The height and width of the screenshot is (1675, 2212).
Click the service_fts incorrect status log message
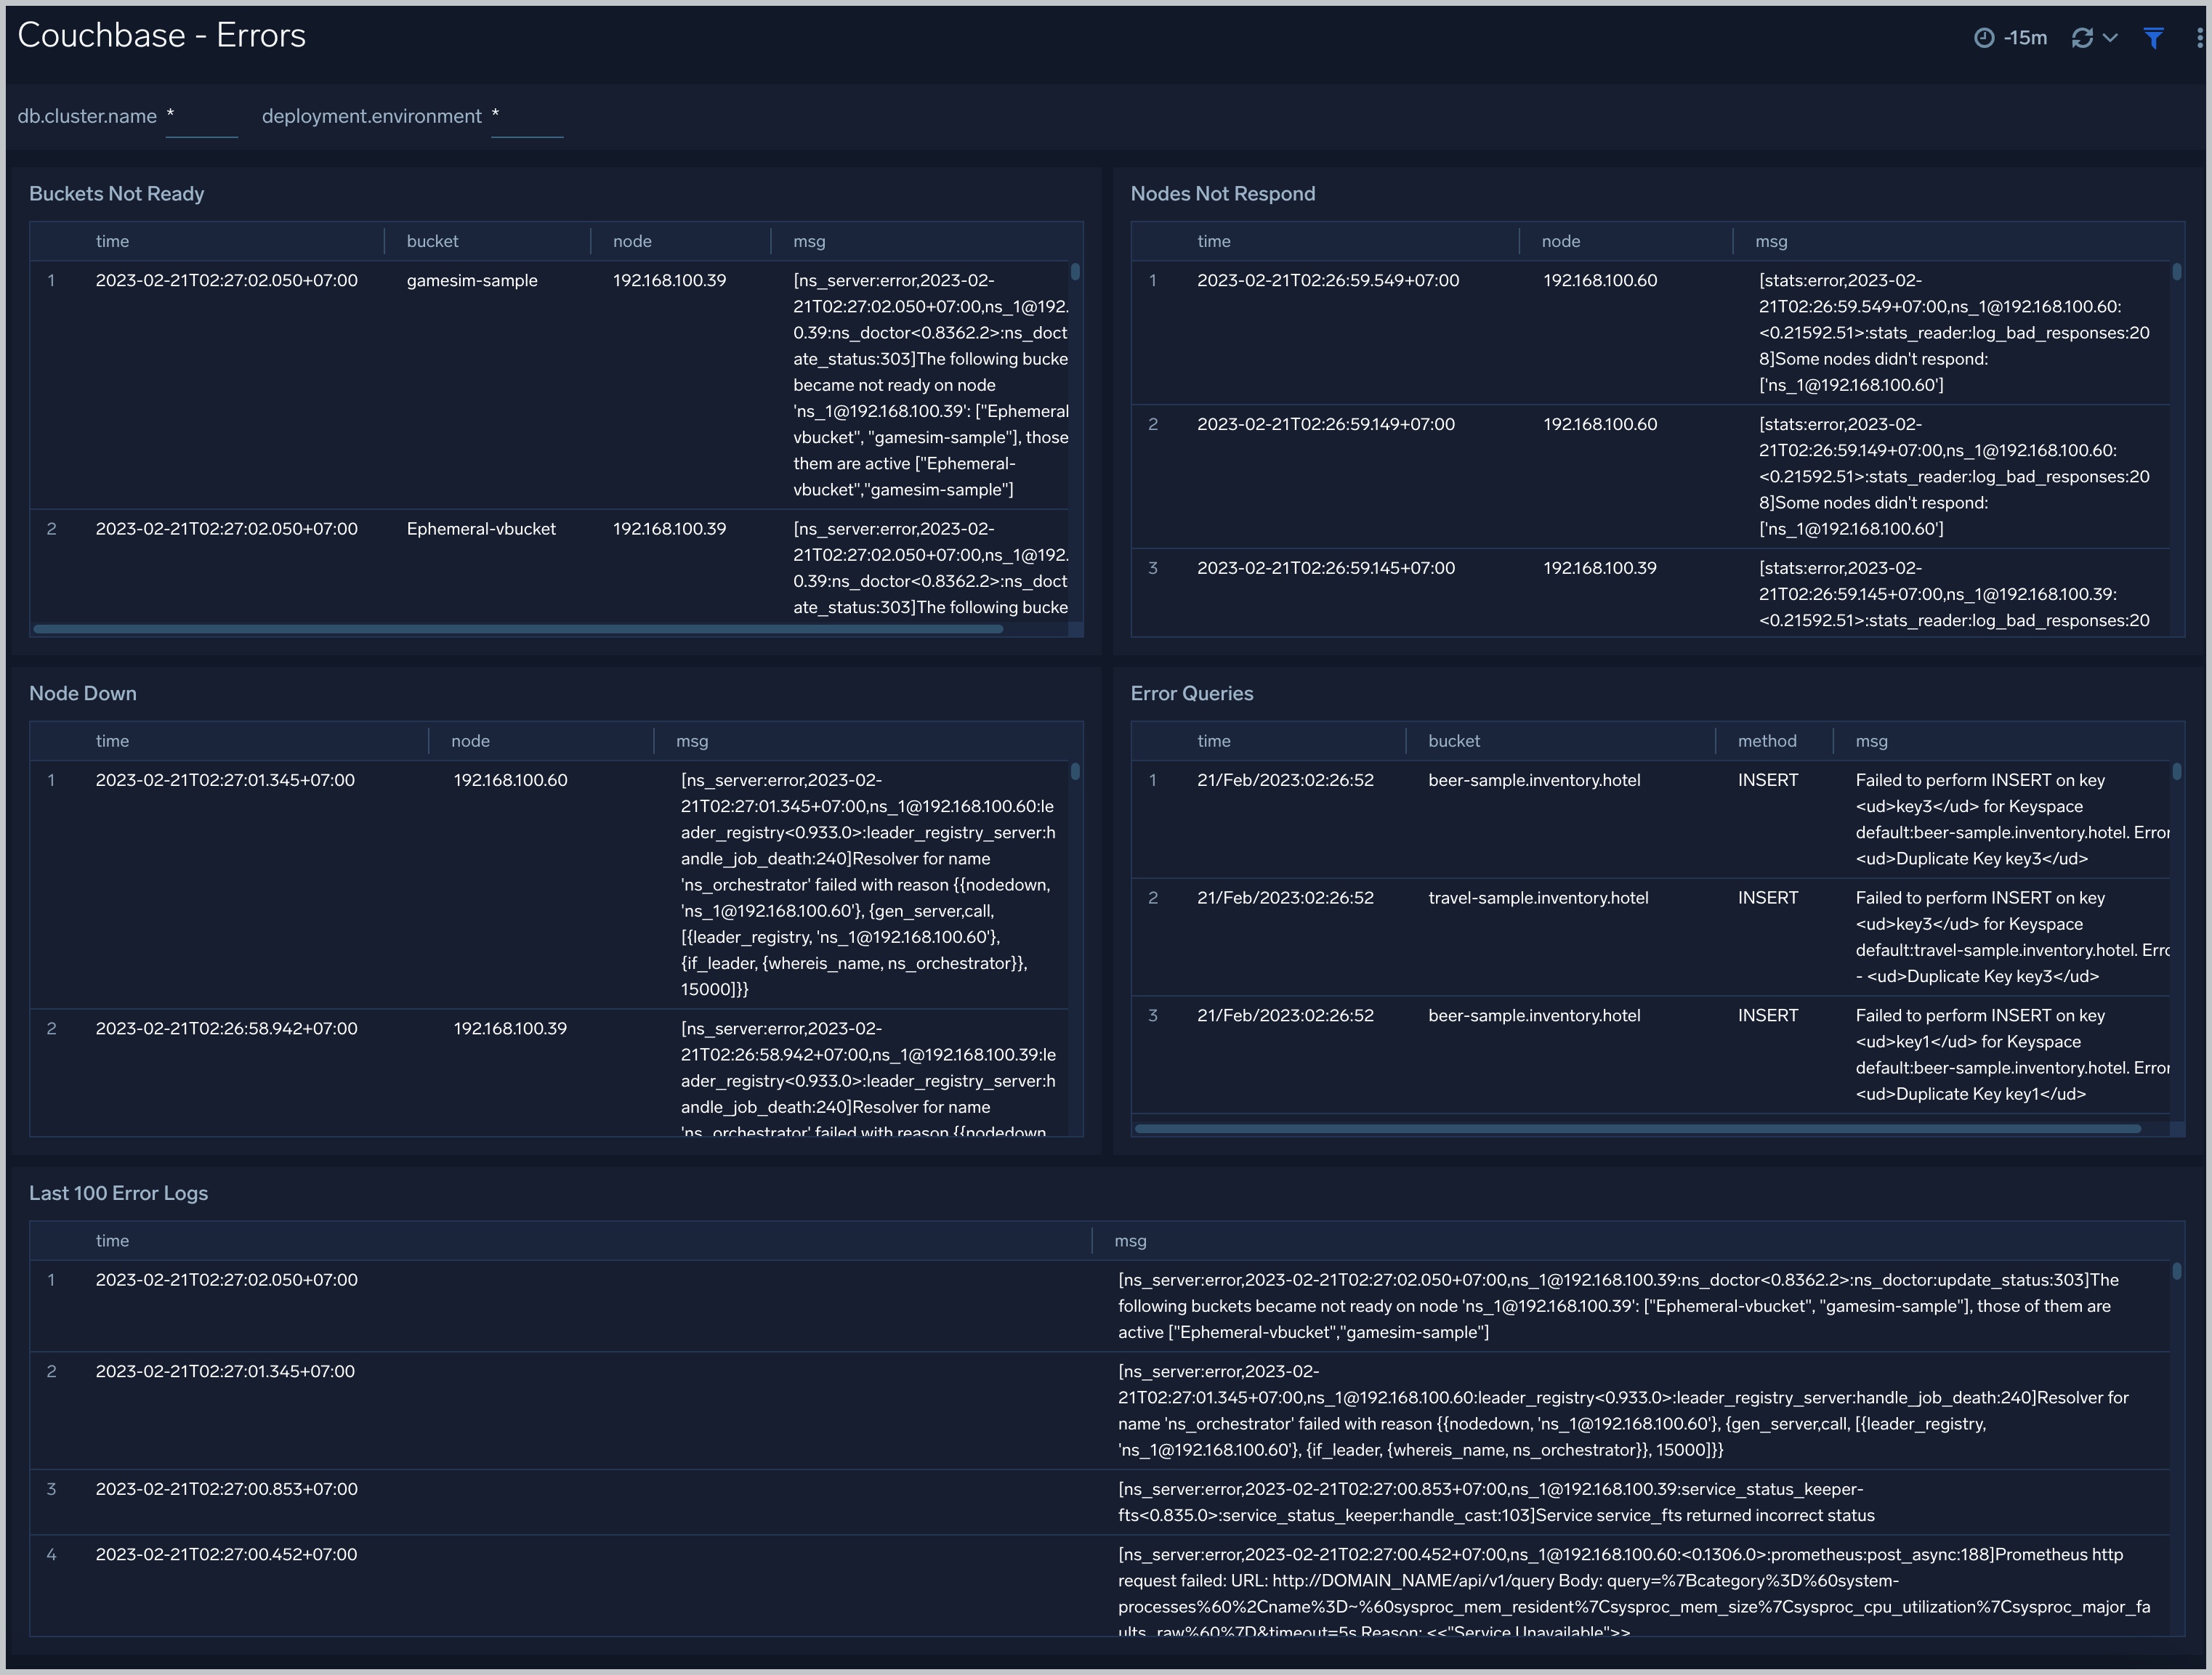(x=1496, y=1502)
